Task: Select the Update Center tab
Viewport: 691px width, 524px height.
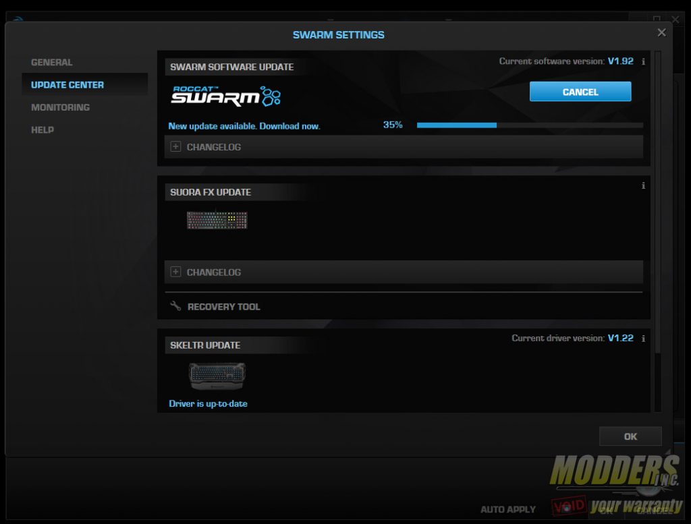Action: click(x=84, y=84)
